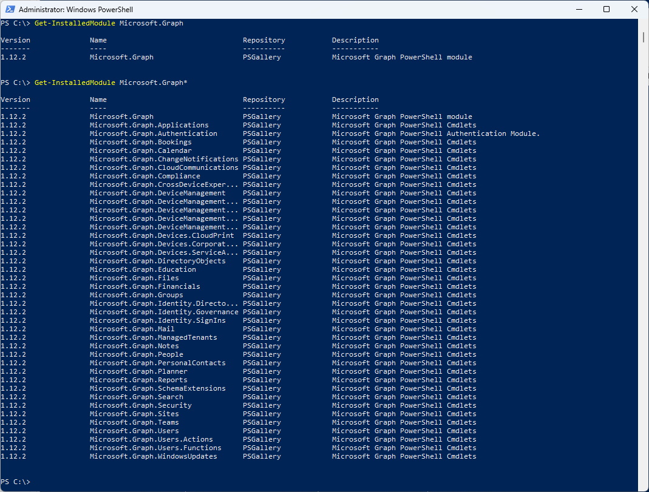Click the 'Microsoft.Graph.Notes' entry

[135, 346]
